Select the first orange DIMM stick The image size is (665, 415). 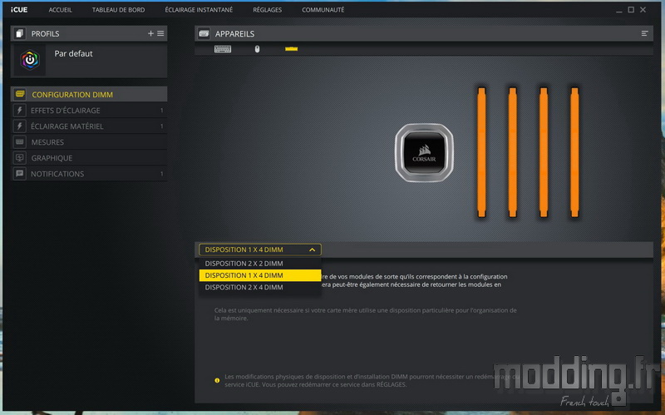point(481,153)
